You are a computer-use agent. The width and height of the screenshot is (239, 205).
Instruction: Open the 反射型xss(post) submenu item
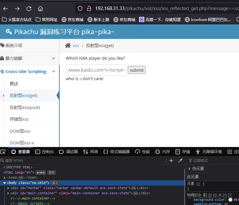pyautogui.click(x=25, y=107)
